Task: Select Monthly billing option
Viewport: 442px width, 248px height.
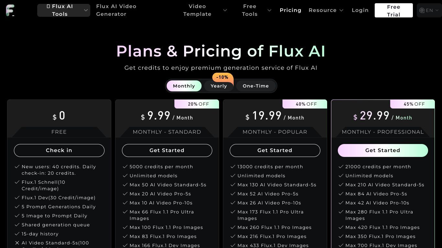Action: 184,86
